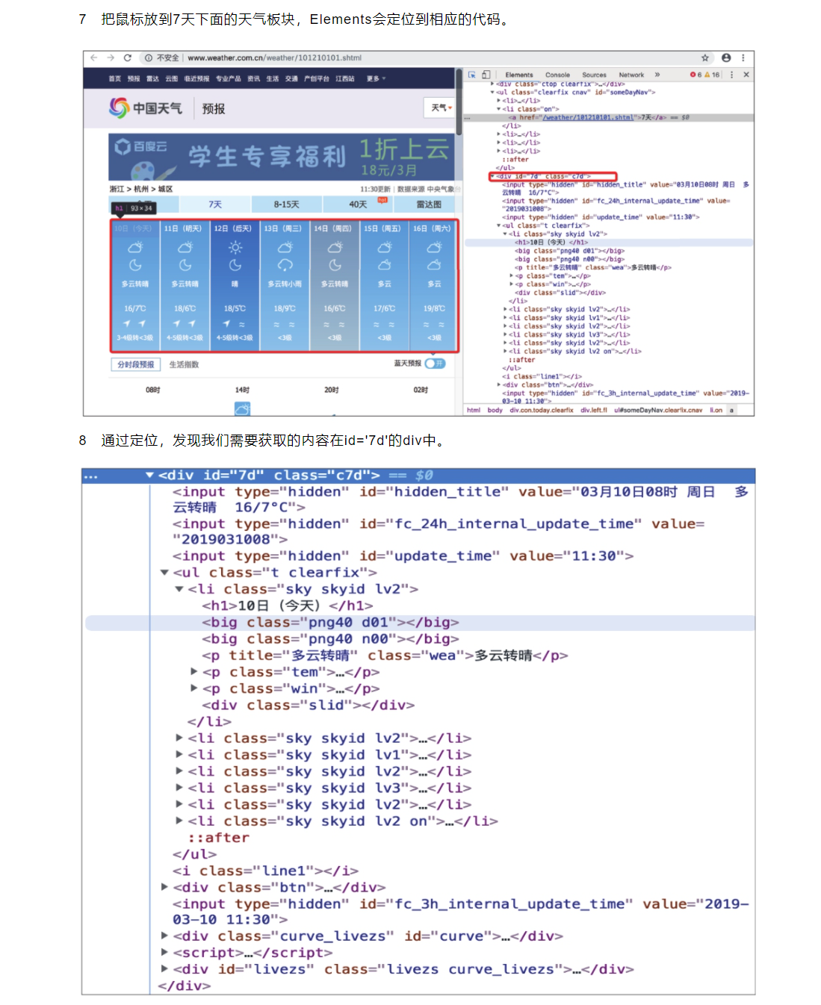This screenshot has height=1005, width=821.
Task: Show more DevTools tabs with the chevron
Action: tap(657, 75)
